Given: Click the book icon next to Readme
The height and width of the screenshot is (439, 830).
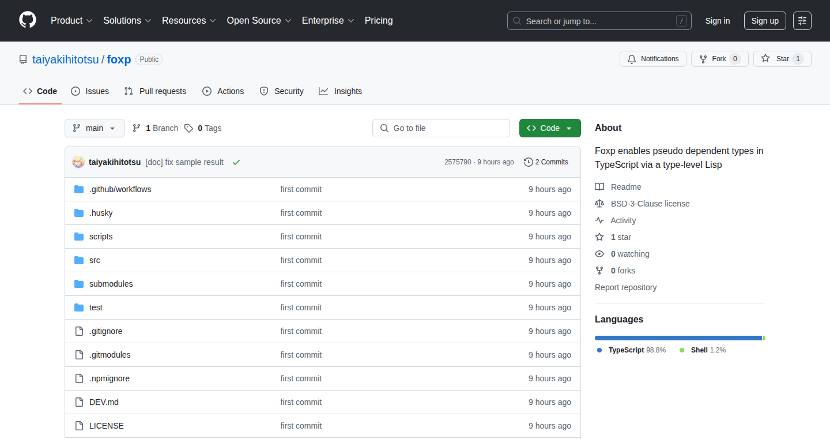Looking at the screenshot, I should pyautogui.click(x=599, y=187).
